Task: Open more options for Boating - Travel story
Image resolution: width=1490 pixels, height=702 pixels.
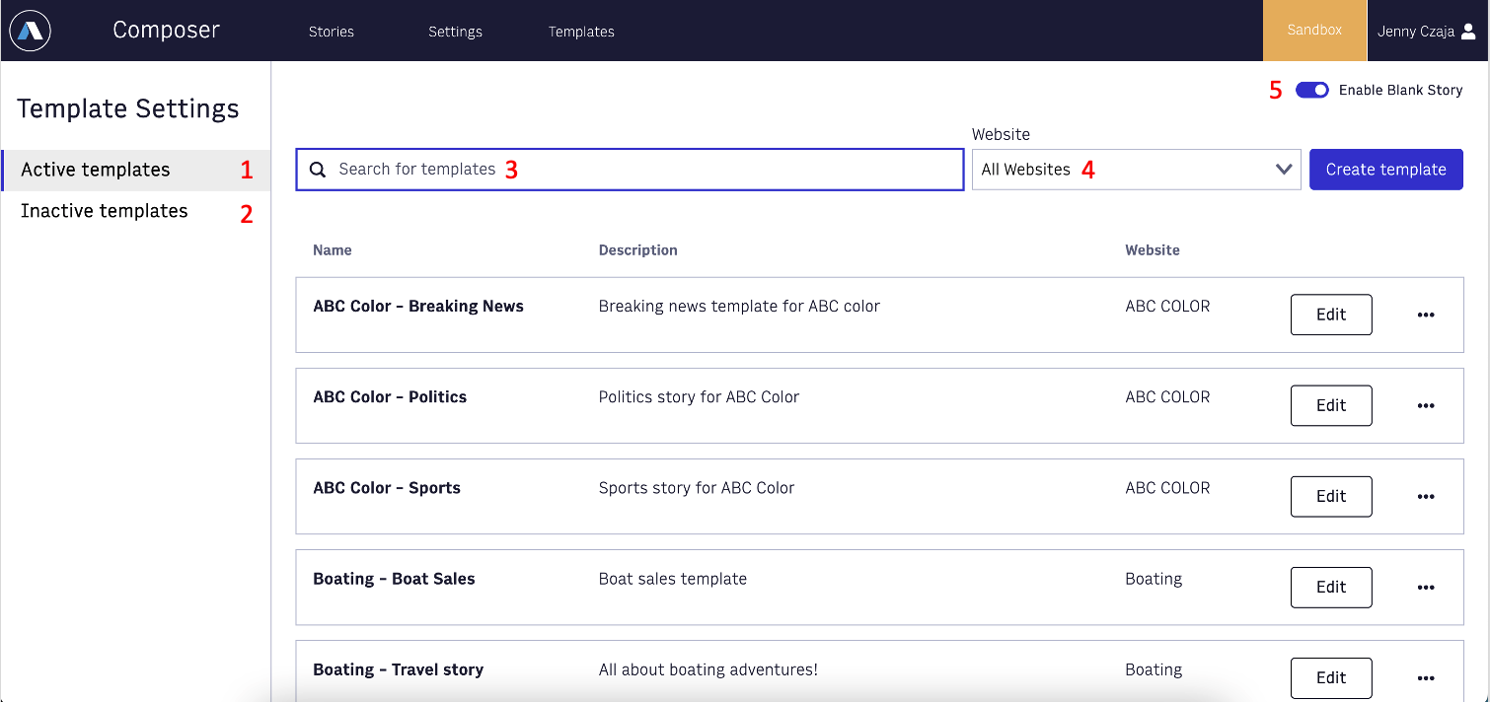Action: click(x=1426, y=677)
